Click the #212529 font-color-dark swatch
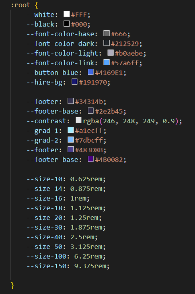The height and width of the screenshot is (294, 195). point(107,43)
